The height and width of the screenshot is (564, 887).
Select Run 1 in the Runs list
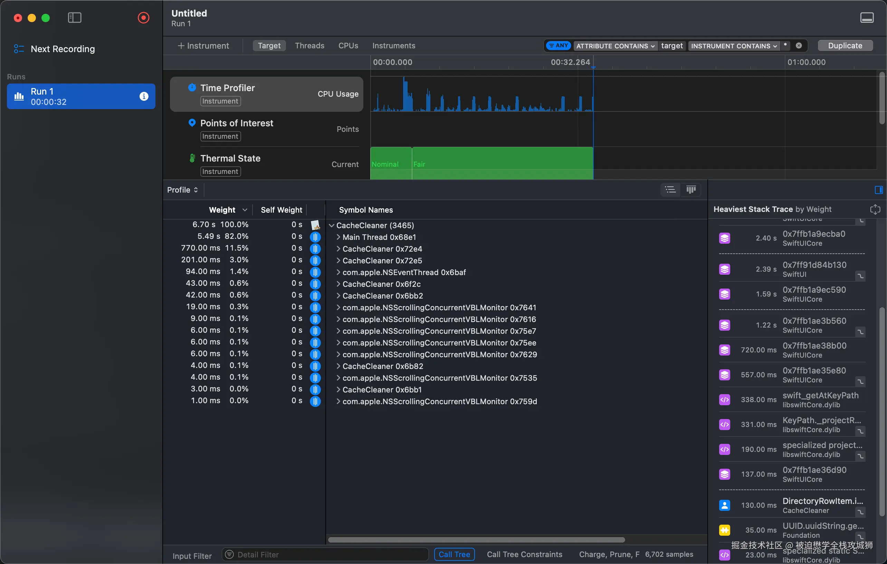[x=81, y=96]
